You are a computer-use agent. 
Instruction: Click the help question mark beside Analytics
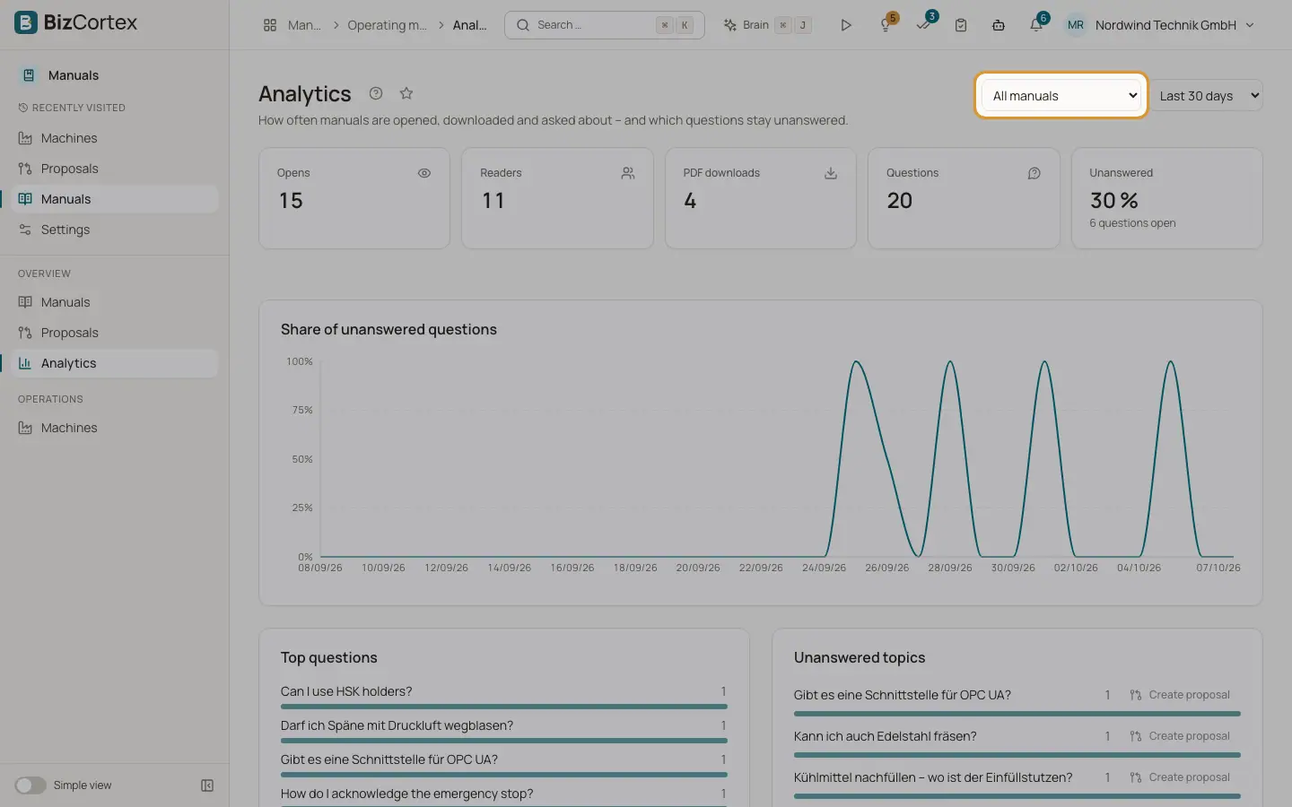(x=376, y=93)
